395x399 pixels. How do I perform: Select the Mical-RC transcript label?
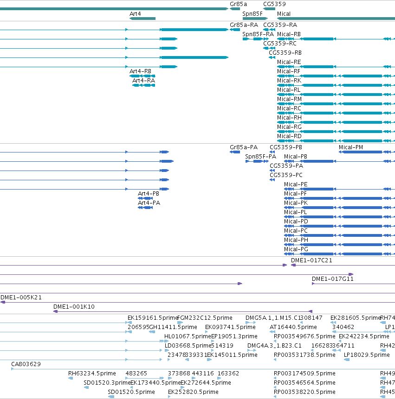289,108
